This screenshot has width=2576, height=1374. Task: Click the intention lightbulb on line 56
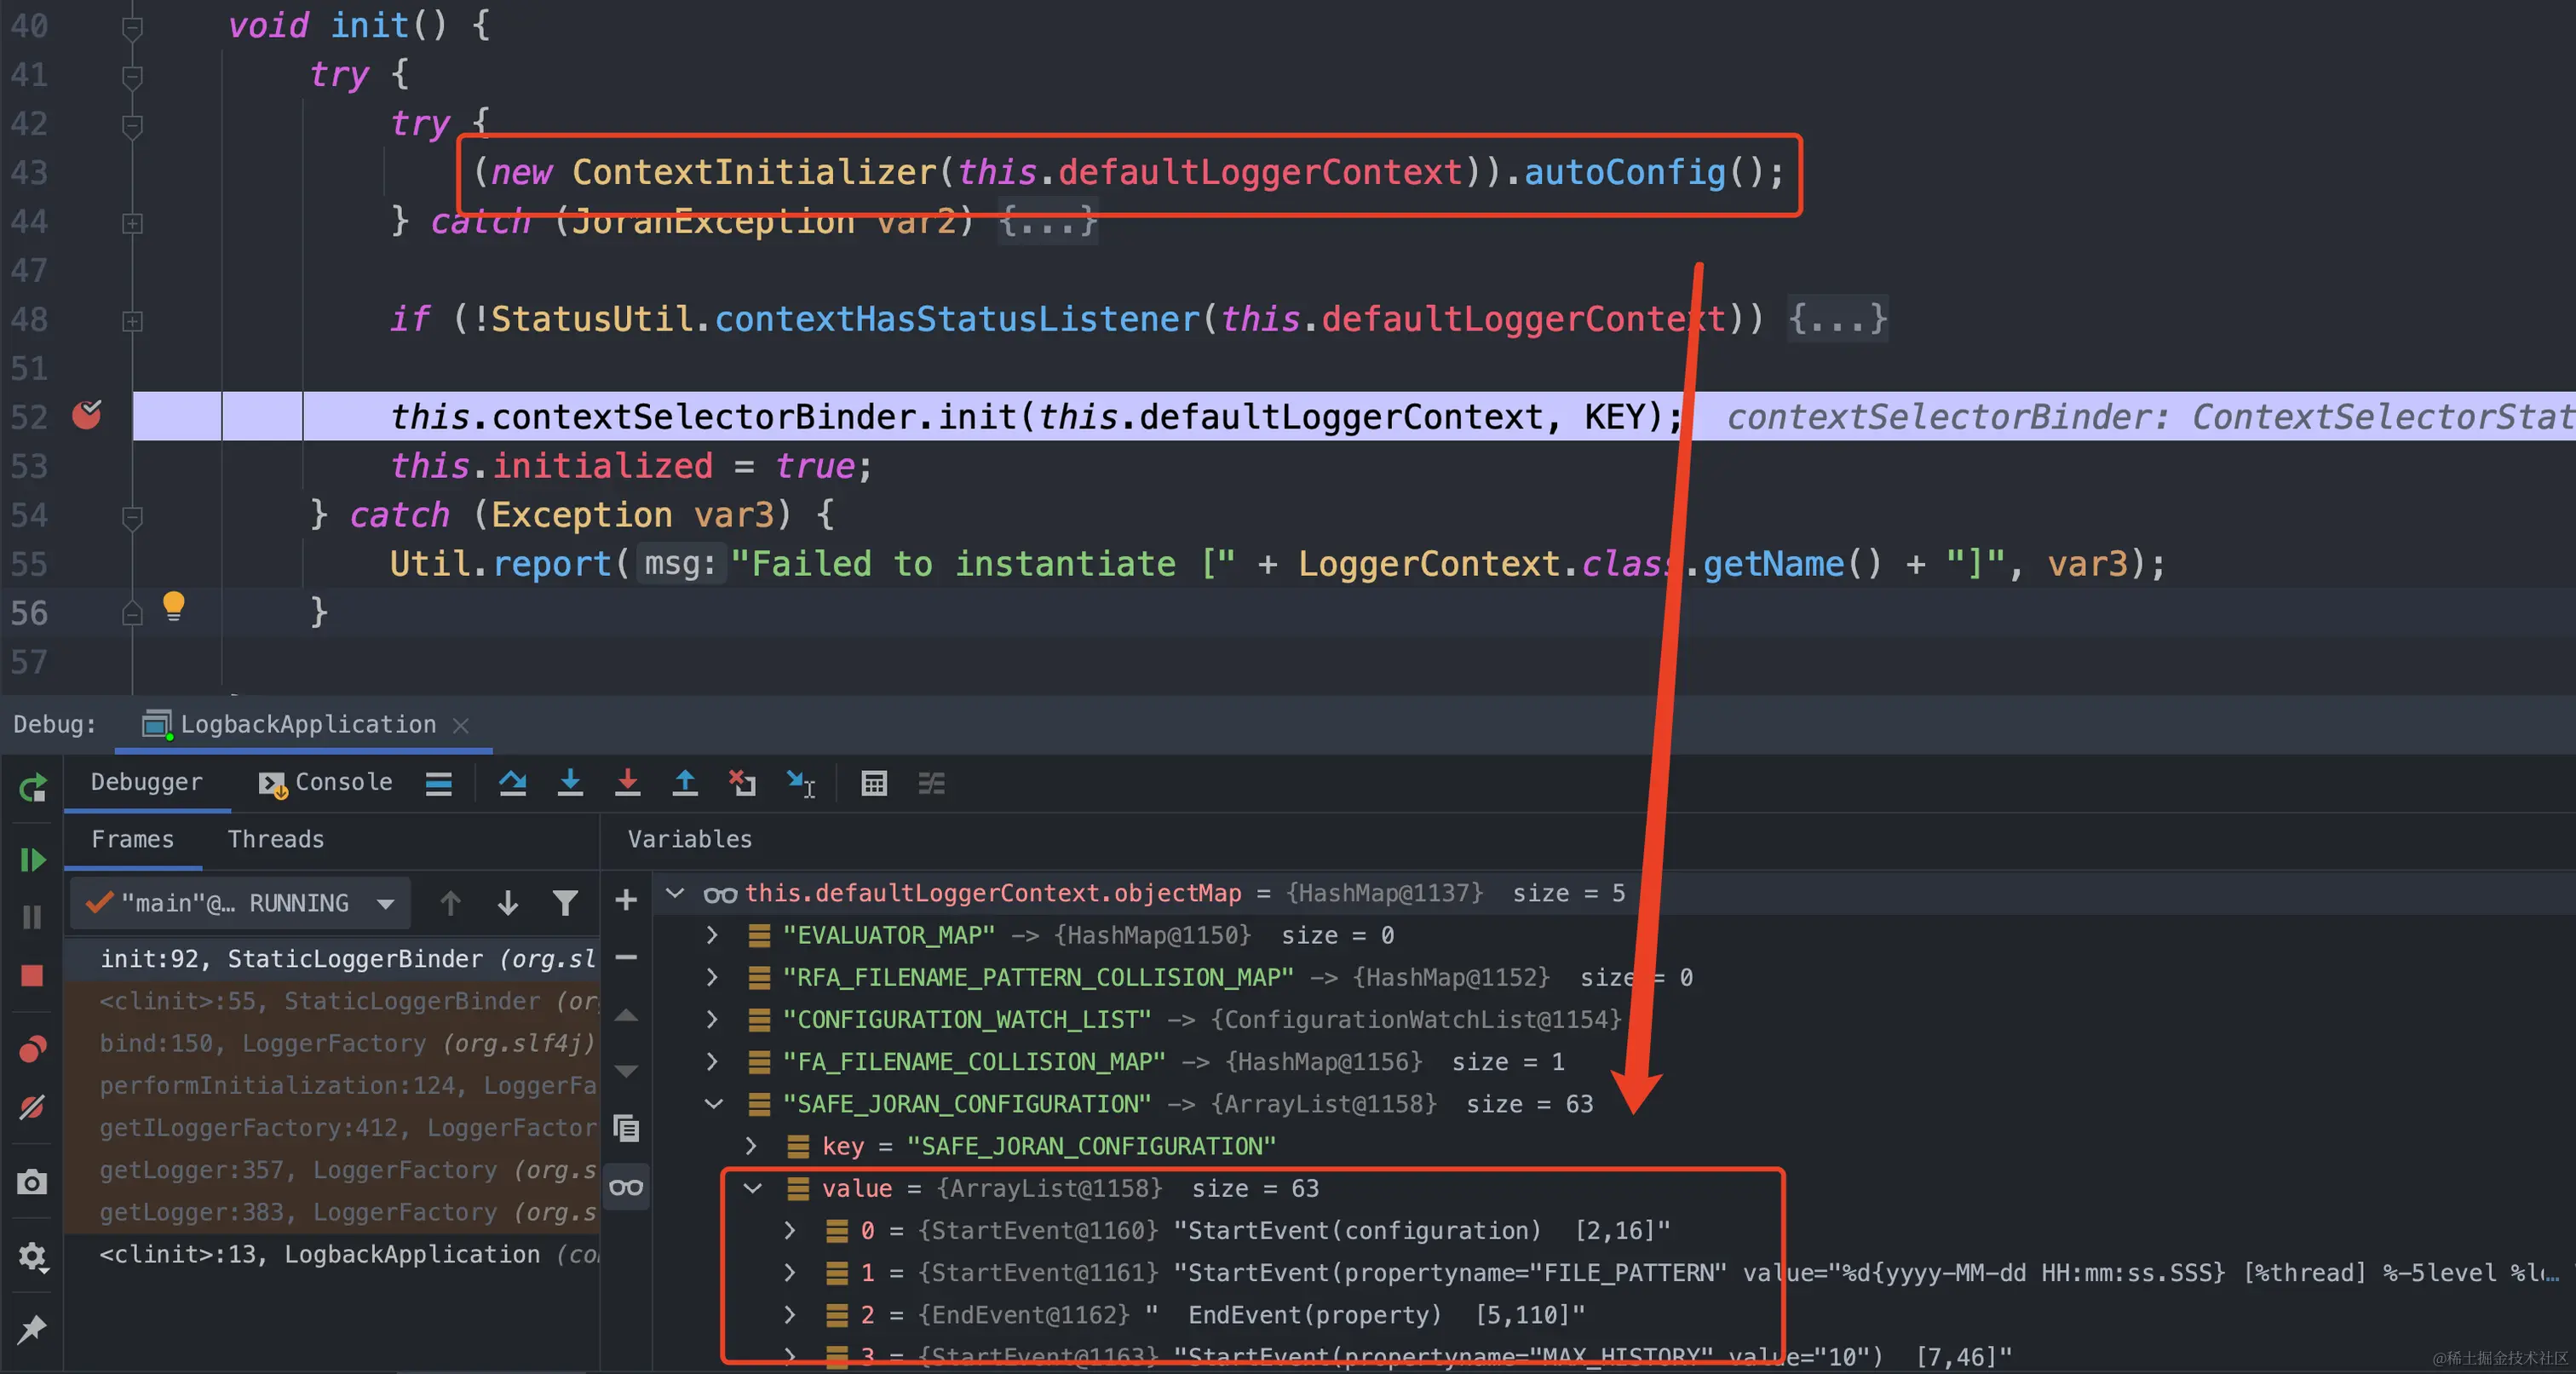tap(173, 605)
